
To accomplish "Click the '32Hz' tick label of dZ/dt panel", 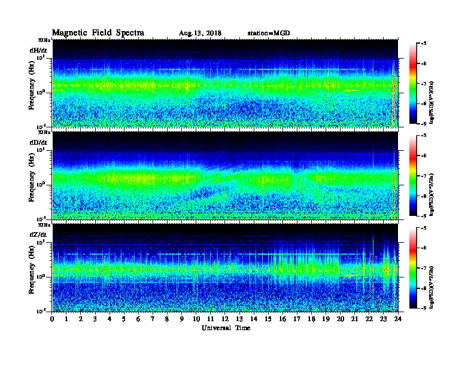I will pyautogui.click(x=44, y=225).
